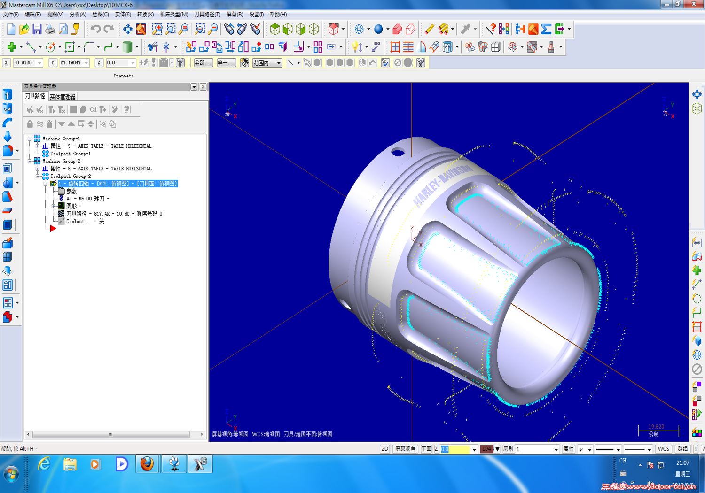Click the G1 post-process icon in operations manager
The height and width of the screenshot is (493, 705).
(93, 109)
